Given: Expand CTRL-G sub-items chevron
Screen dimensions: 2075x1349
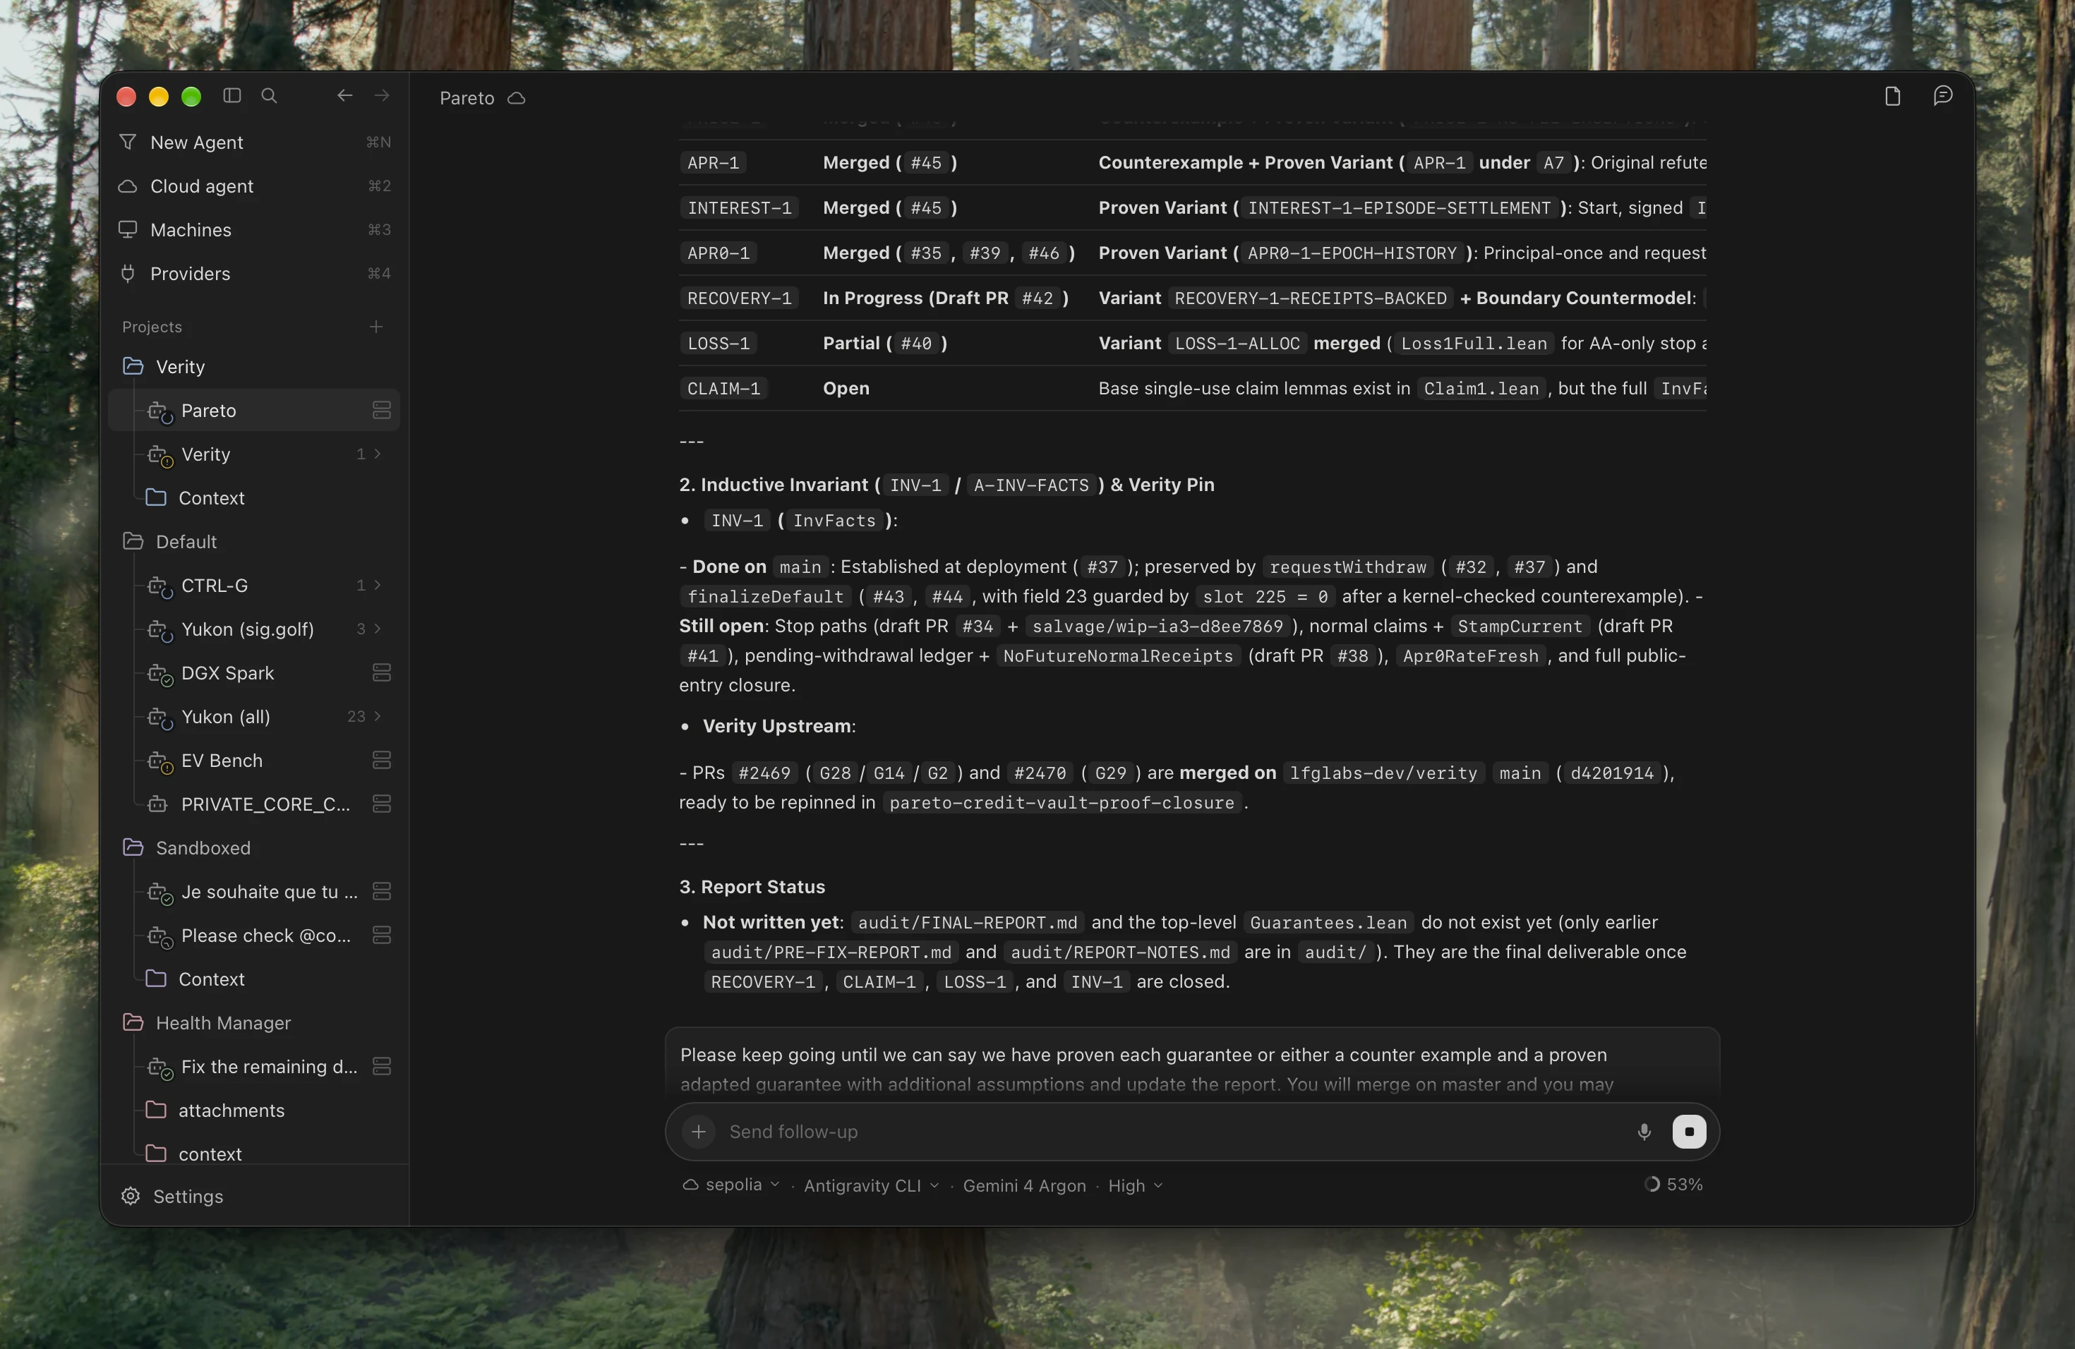Looking at the screenshot, I should (x=378, y=586).
